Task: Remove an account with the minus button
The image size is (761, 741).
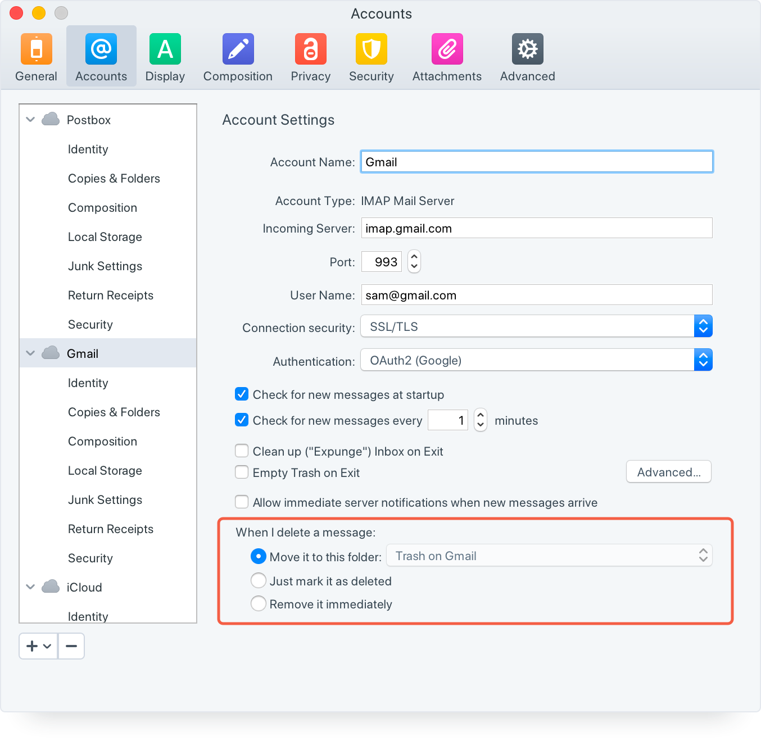Action: pyautogui.click(x=71, y=645)
